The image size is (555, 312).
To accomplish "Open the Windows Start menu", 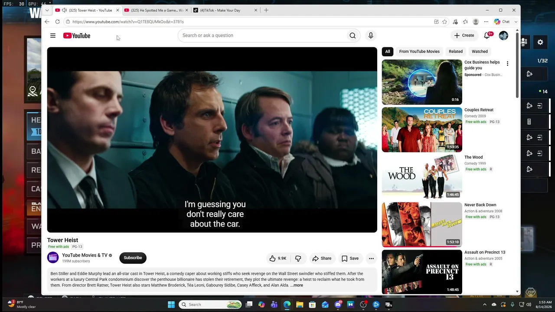I will pos(171,305).
